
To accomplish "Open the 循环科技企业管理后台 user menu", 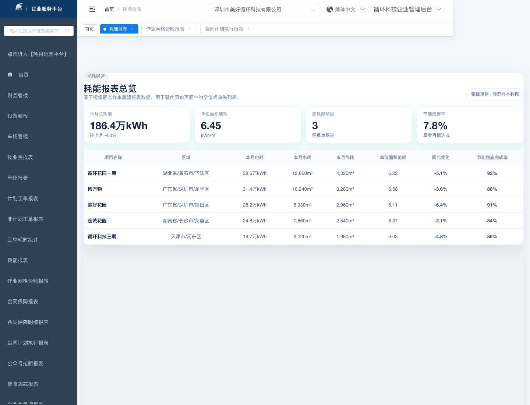I will [407, 10].
